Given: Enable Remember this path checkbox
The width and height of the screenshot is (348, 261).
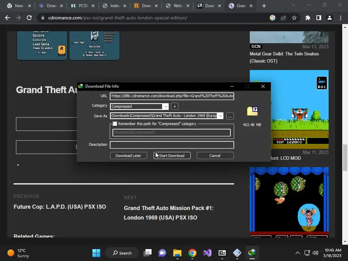Looking at the screenshot, I should click(x=115, y=124).
